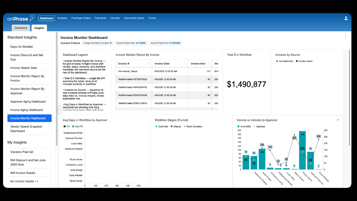Toggle Submitted legend in funnel chart
Screen dimensions: 357x201
(162, 126)
